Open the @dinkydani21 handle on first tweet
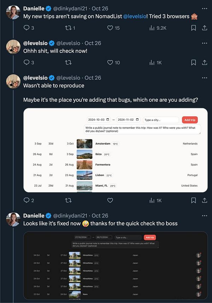This screenshot has height=303, width=212. click(70, 8)
